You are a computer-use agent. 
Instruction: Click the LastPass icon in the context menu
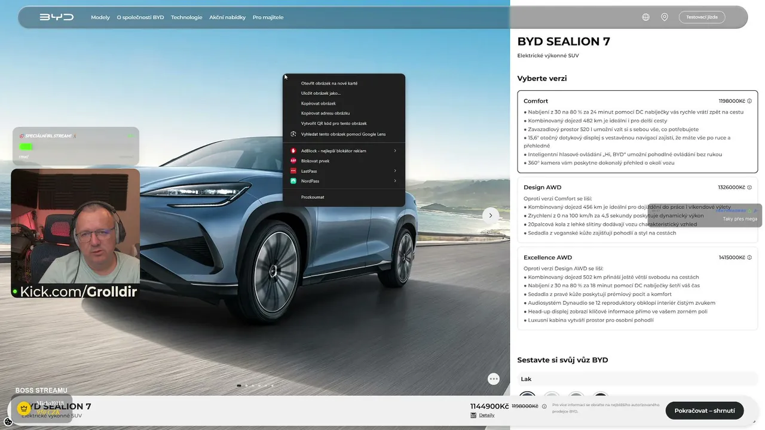click(x=293, y=171)
